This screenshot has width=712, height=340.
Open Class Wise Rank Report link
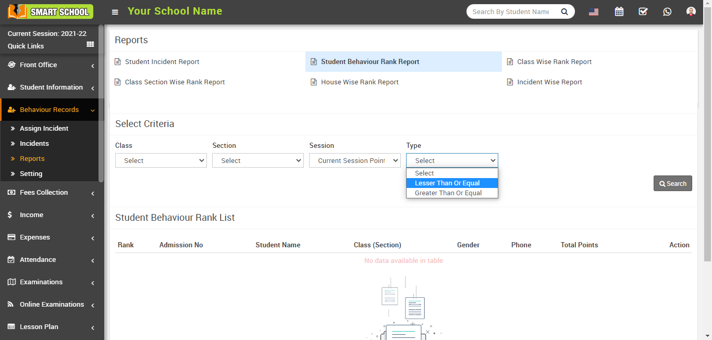(x=554, y=61)
